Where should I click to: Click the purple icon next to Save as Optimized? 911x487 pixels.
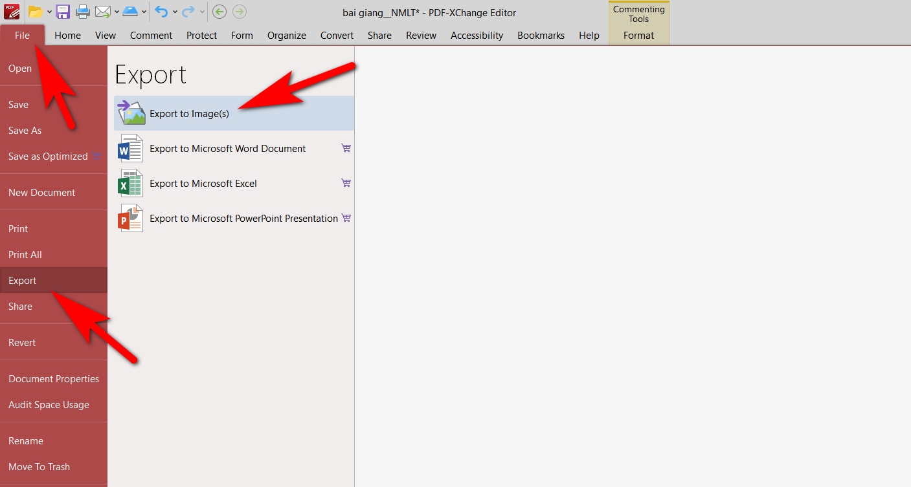pyautogui.click(x=96, y=156)
